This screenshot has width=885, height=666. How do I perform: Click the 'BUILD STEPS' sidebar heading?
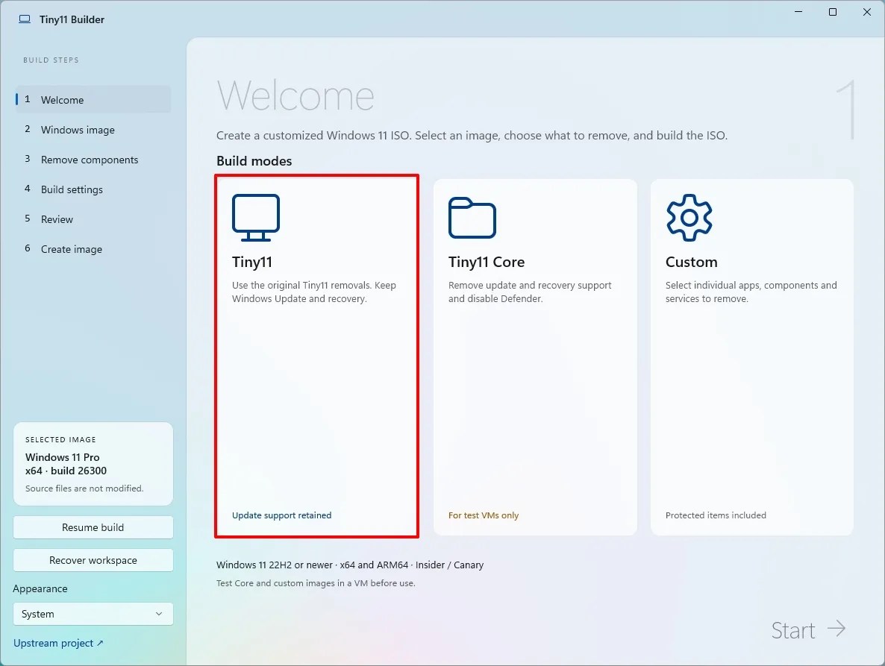pyautogui.click(x=51, y=60)
